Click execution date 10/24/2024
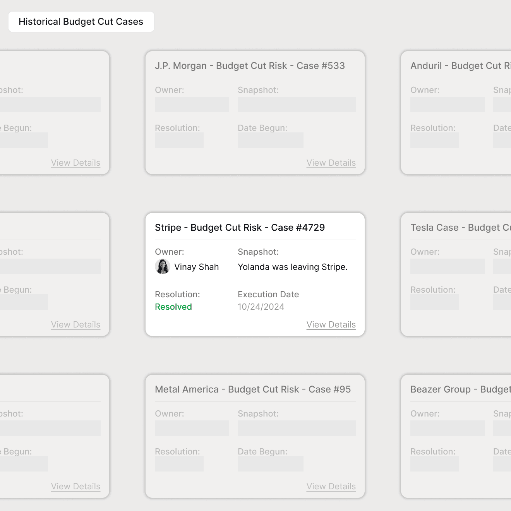511x511 pixels. 261,307
